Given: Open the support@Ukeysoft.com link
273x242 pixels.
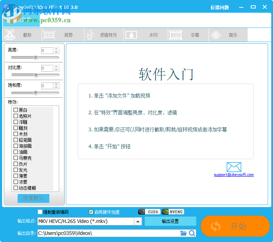Looking at the screenshot, I should tap(234, 175).
